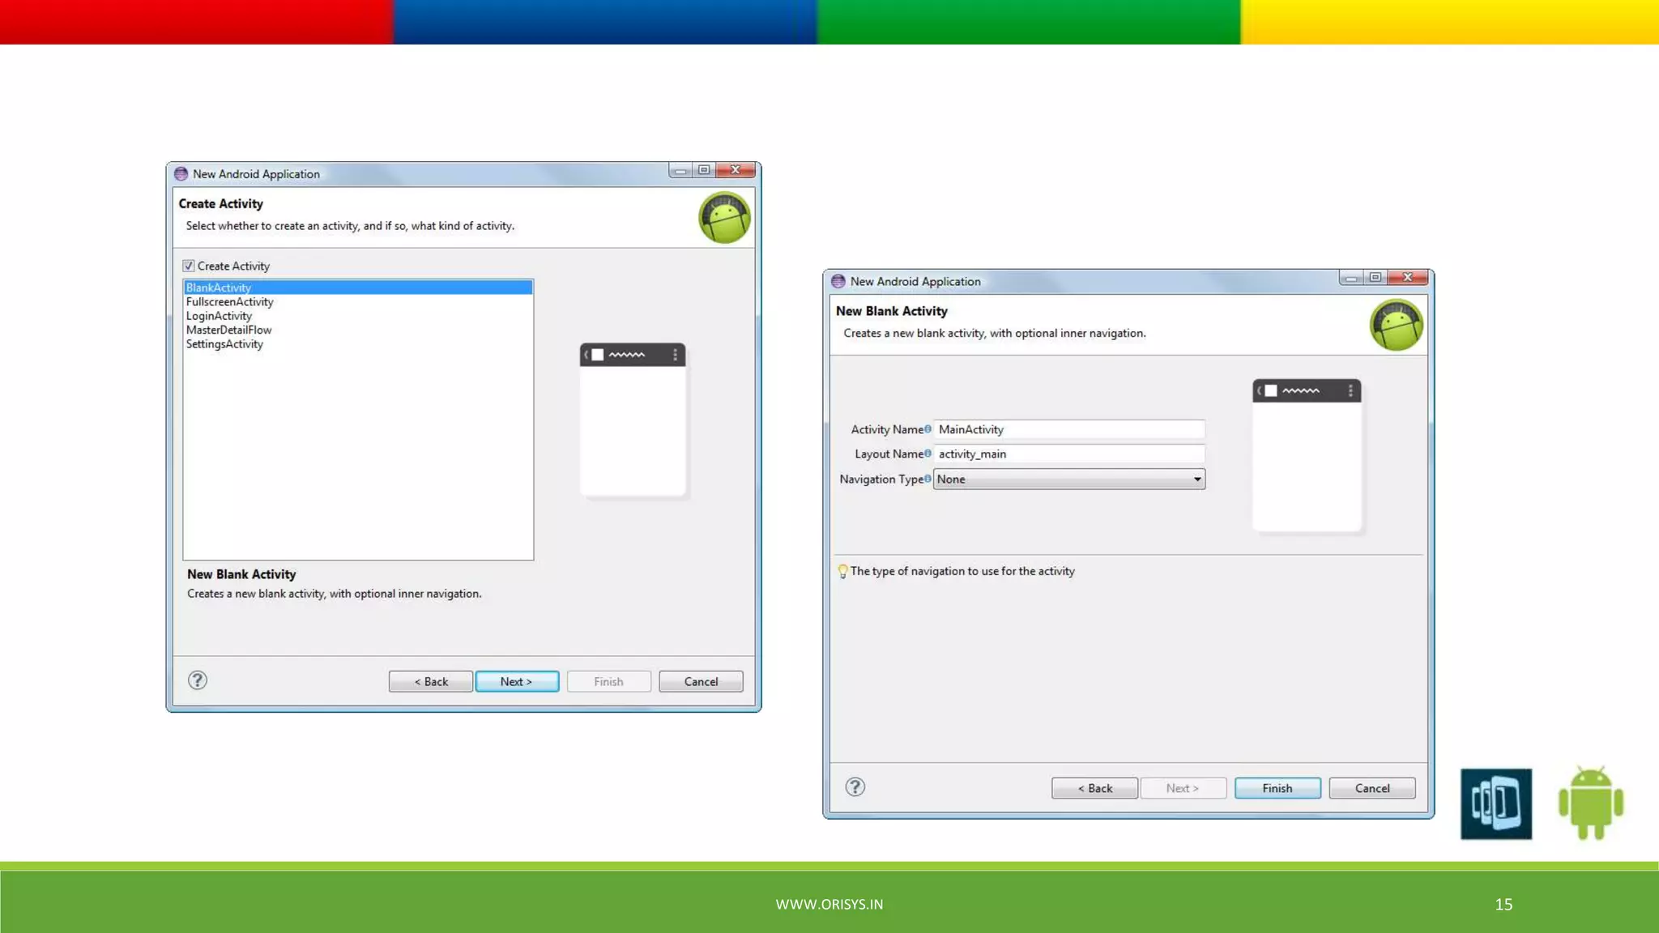The image size is (1659, 933).
Task: Click the Layout Name text field
Action: pos(1069,454)
